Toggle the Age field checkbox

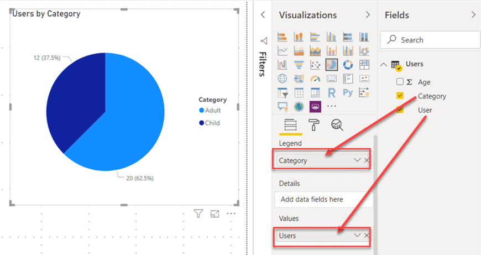click(x=400, y=82)
